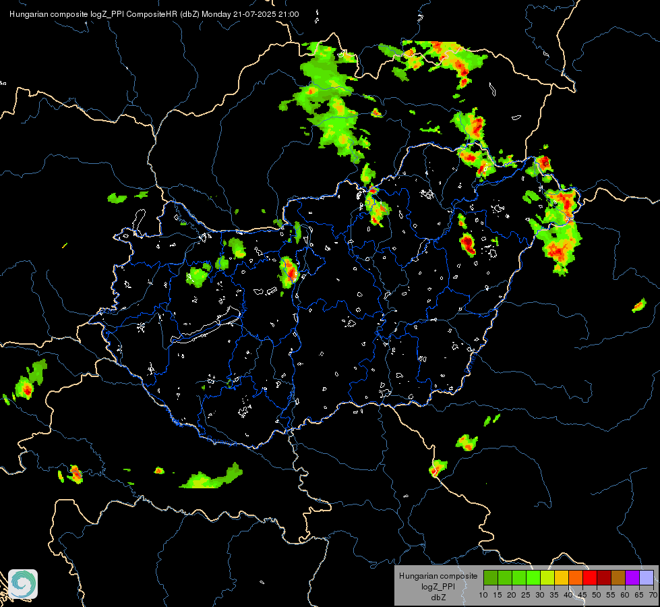Click the 15-20 dBZ green swatch
The width and height of the screenshot is (660, 607).
click(505, 577)
